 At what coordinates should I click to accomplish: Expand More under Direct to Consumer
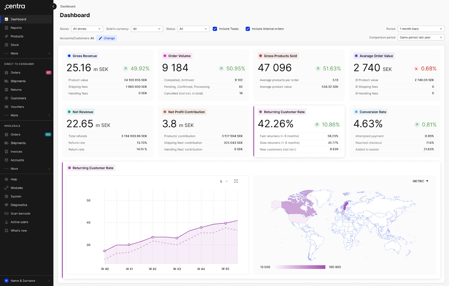tap(27, 115)
